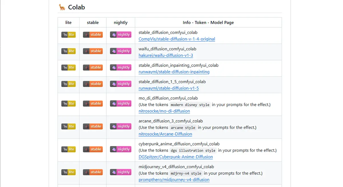Screen dimensions: 343x187
Task: Launch the nightly badge for waifu_diffusion_comfyui_colab
Action: pos(121,51)
